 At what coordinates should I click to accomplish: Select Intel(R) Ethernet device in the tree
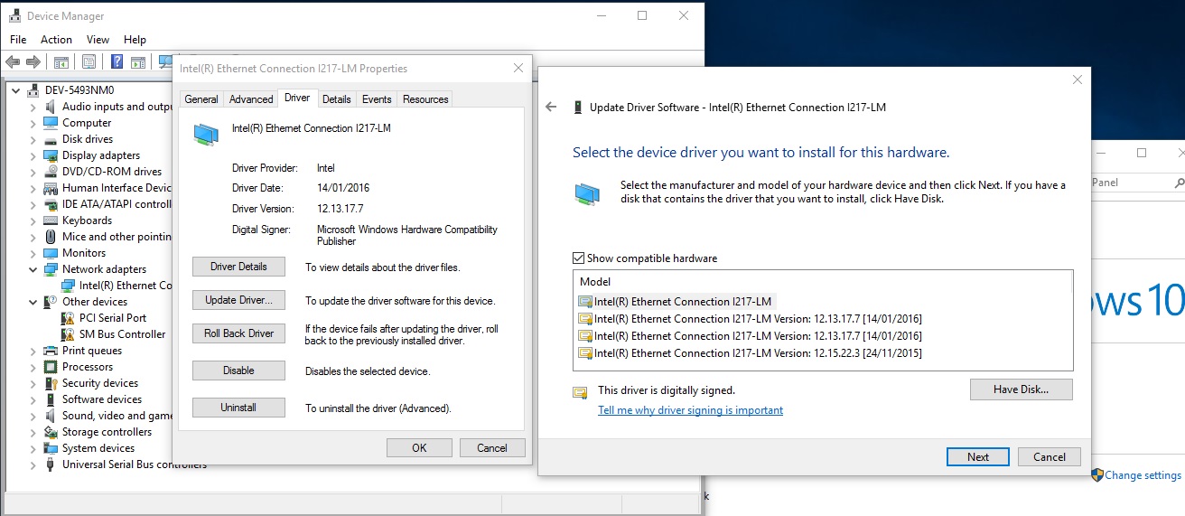(125, 286)
